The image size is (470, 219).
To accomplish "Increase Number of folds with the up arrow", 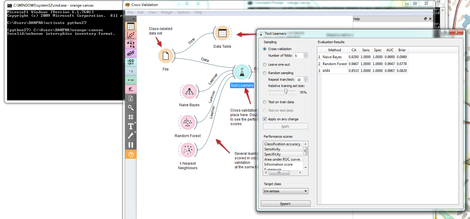I will coord(306,54).
